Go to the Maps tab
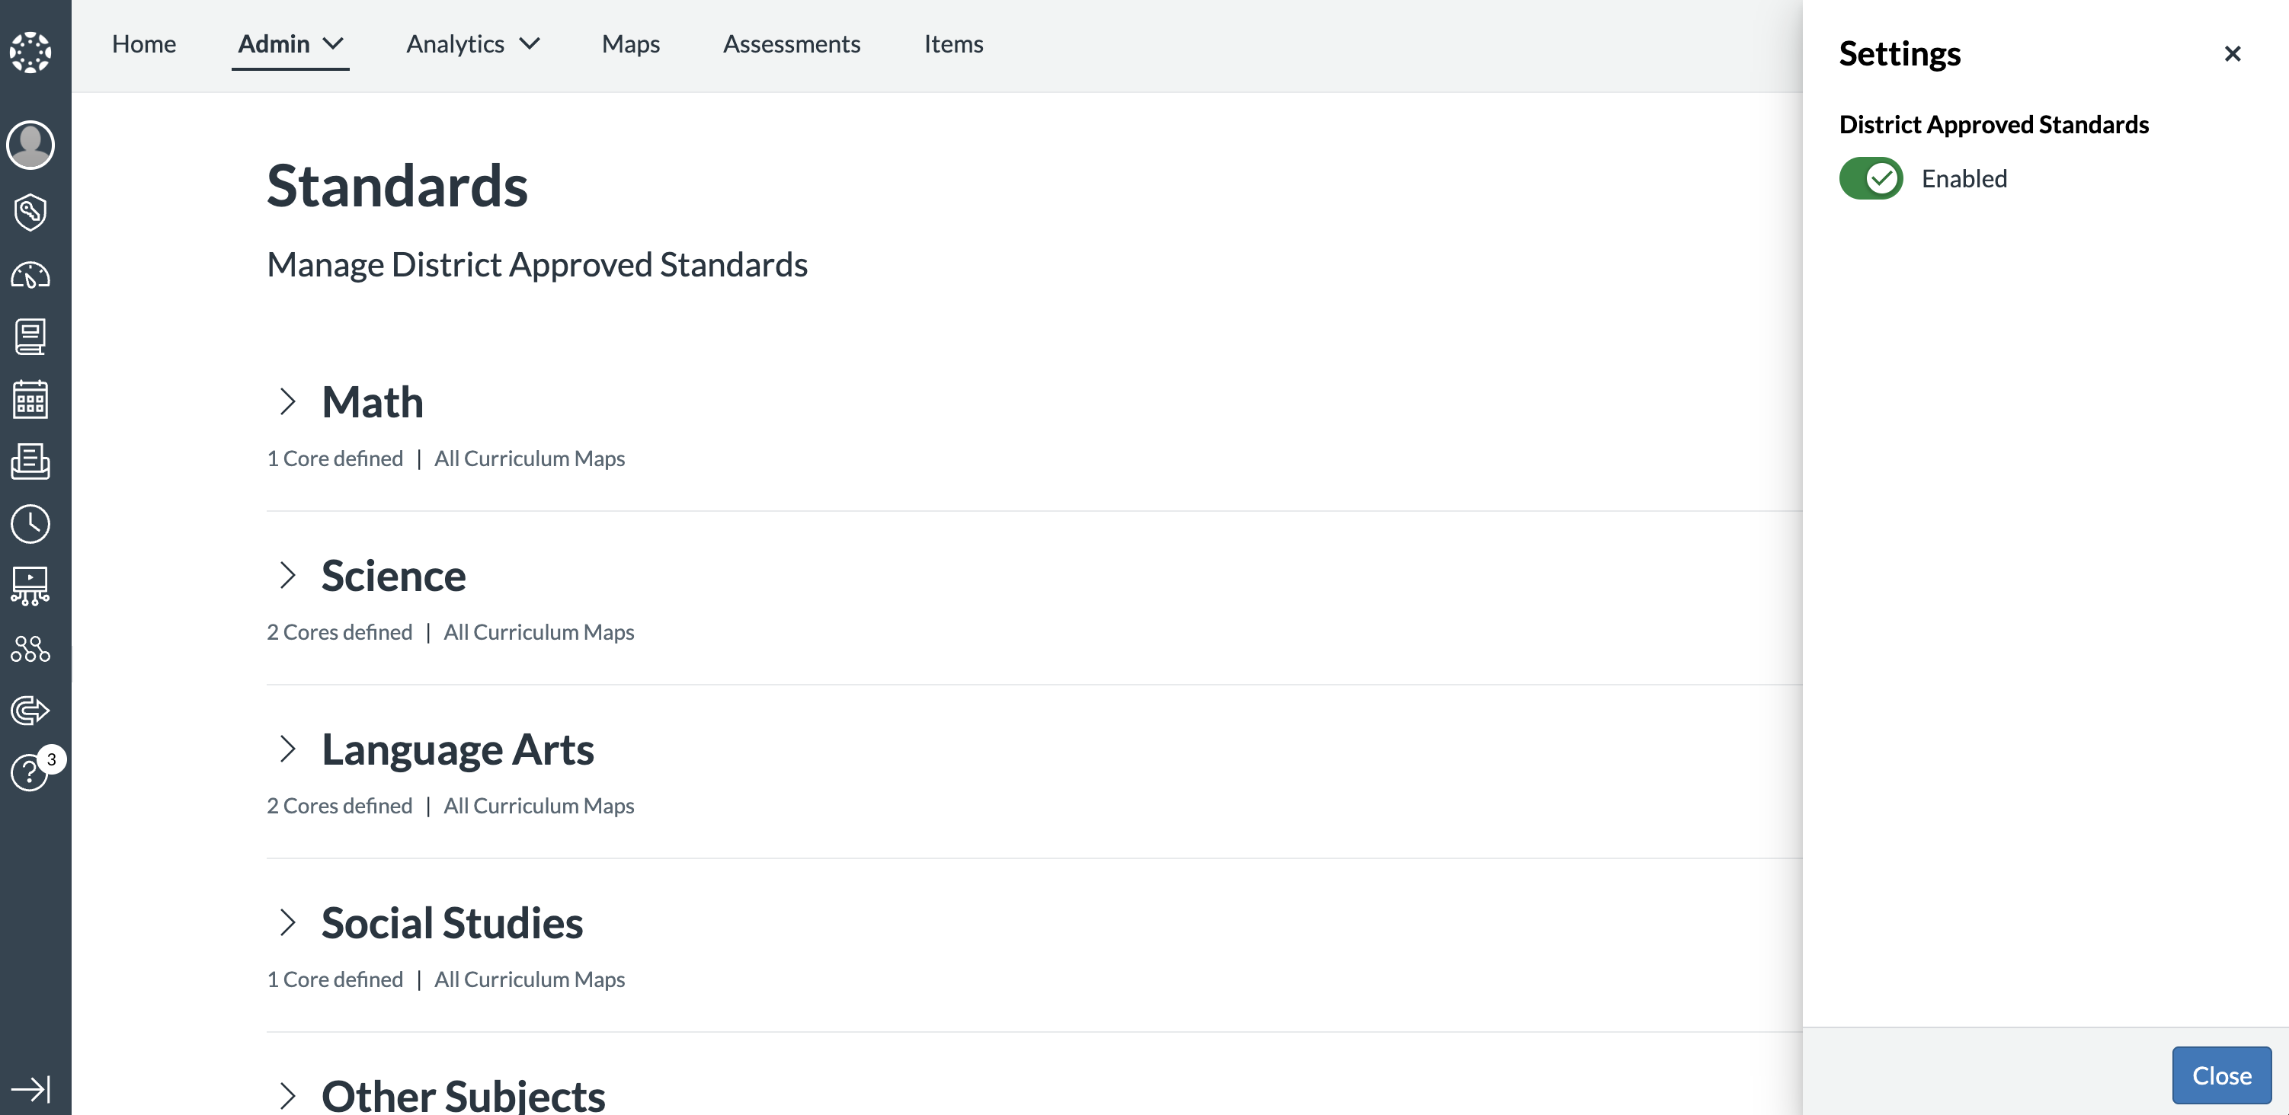This screenshot has width=2289, height=1115. click(630, 43)
